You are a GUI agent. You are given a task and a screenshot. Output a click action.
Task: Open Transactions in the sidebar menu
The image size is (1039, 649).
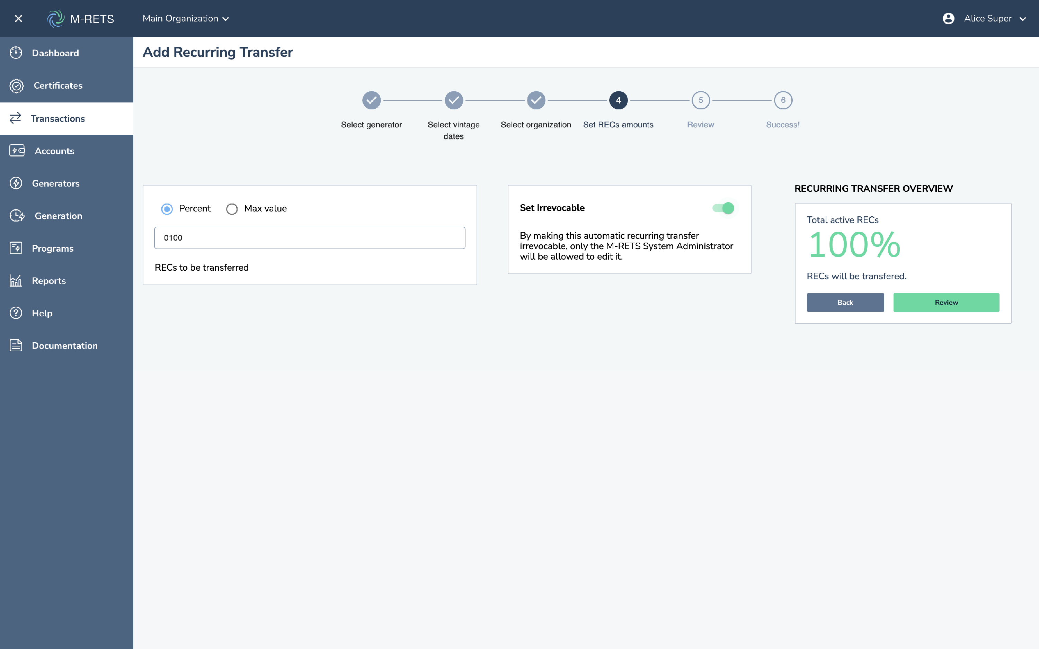point(58,118)
